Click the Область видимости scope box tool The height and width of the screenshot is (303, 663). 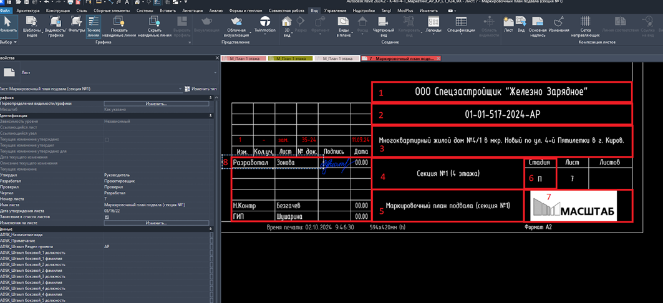[x=489, y=27]
